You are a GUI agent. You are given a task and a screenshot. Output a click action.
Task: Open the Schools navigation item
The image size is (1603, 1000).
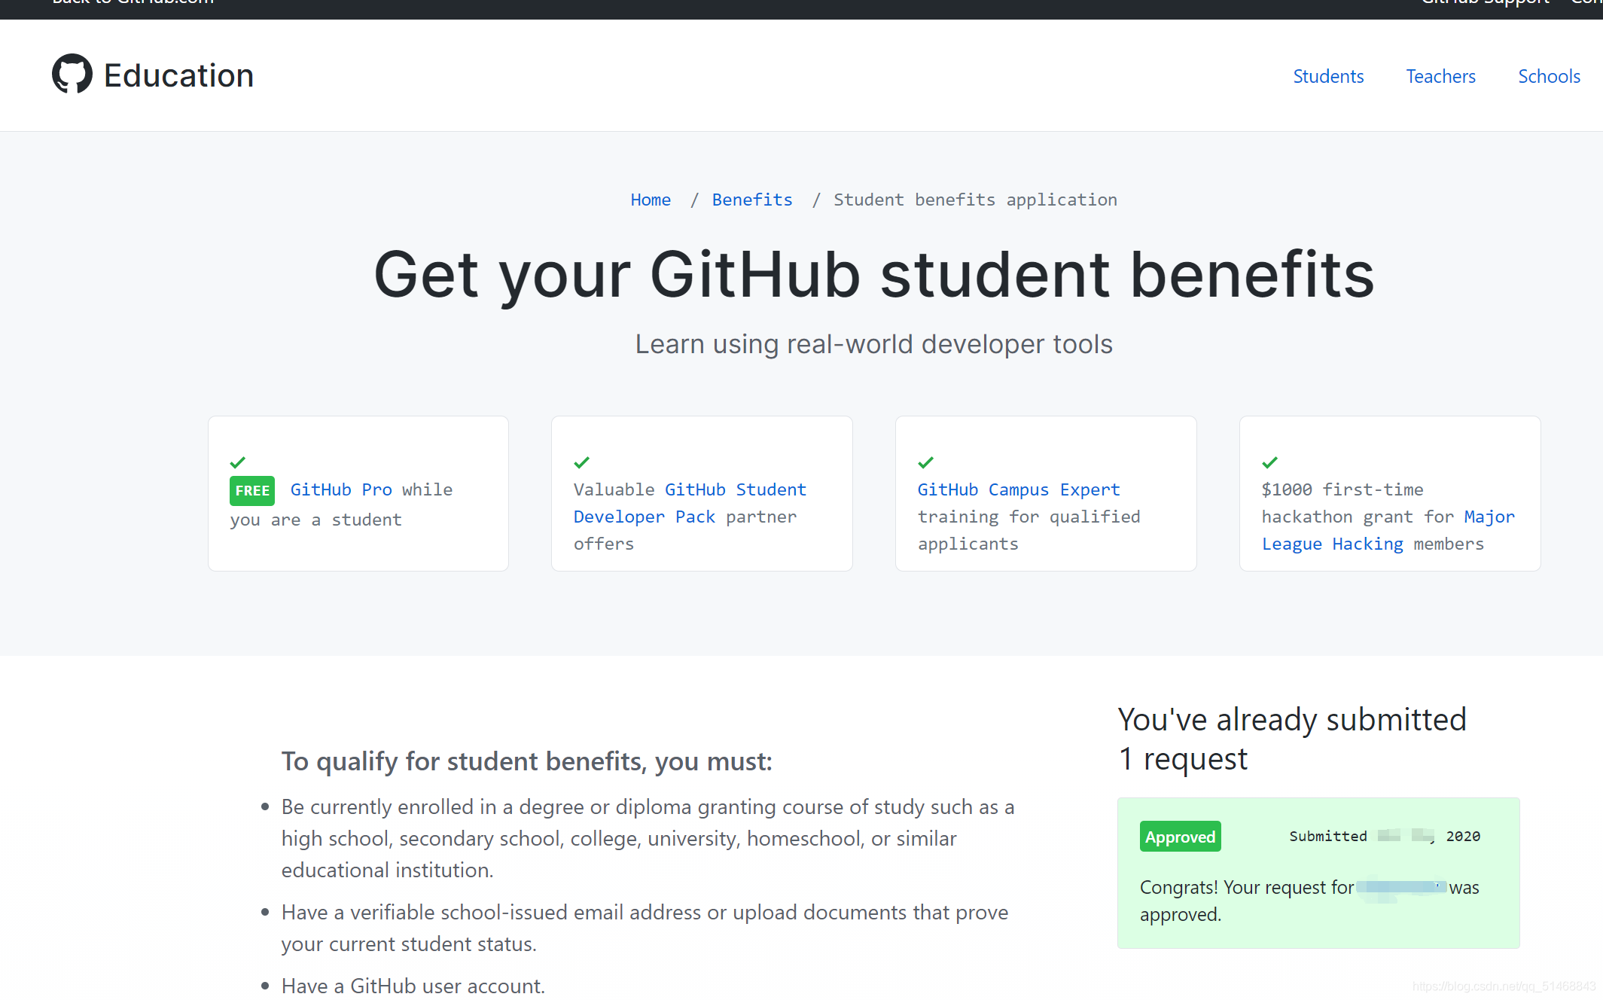(x=1549, y=76)
